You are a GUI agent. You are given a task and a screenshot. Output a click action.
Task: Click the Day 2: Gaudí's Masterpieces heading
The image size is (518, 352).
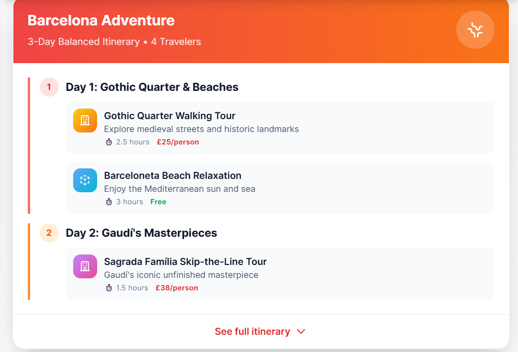tap(141, 233)
